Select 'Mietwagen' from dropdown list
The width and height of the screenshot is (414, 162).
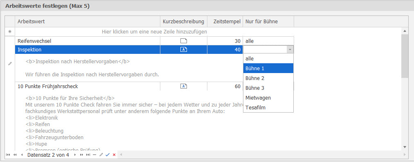(x=268, y=98)
